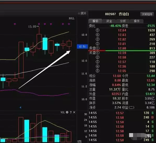Click the blue 12.51 price marker

point(82,46)
